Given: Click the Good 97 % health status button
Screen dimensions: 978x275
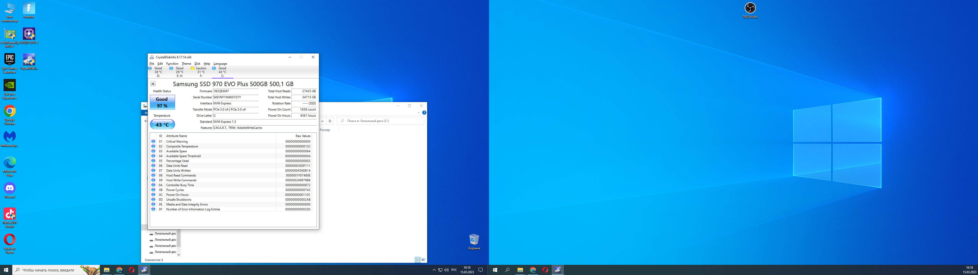Looking at the screenshot, I should pos(162,102).
